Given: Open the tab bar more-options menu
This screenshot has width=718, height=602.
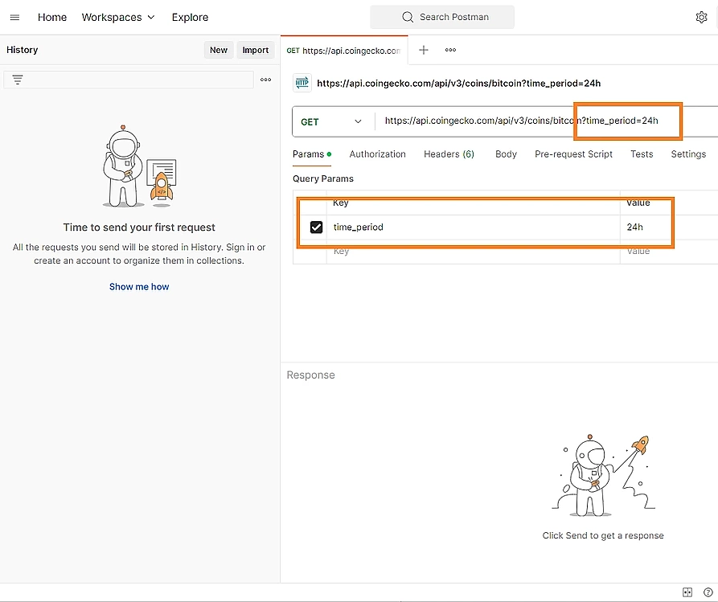Looking at the screenshot, I should pos(450,50).
